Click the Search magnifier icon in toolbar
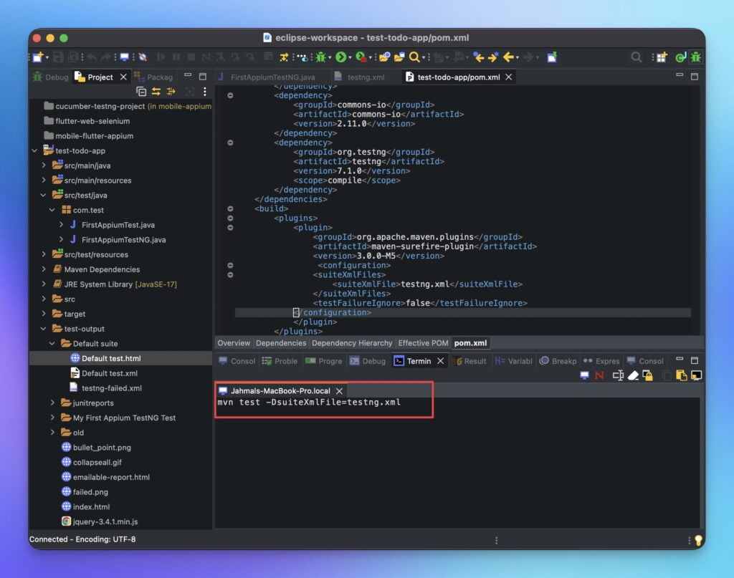Viewport: 734px width, 578px height. (414, 57)
